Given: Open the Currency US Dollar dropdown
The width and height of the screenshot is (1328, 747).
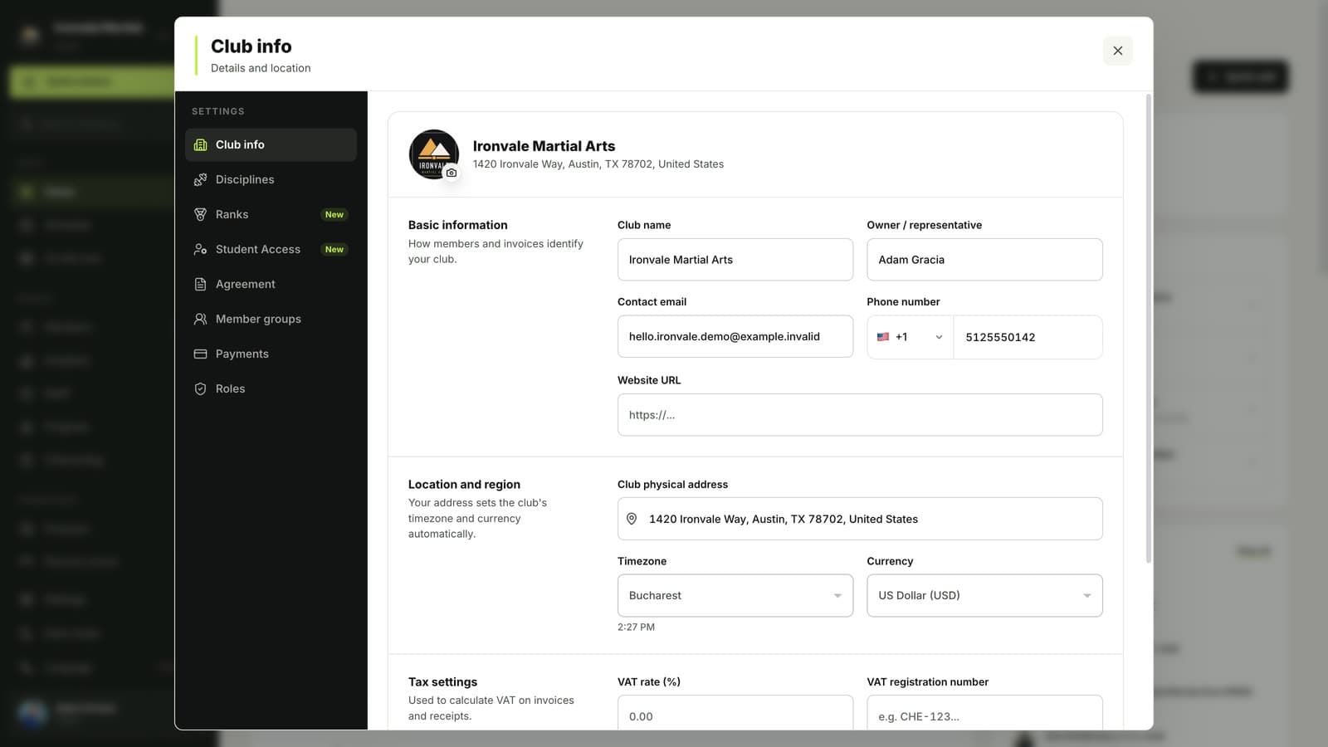Looking at the screenshot, I should [984, 595].
